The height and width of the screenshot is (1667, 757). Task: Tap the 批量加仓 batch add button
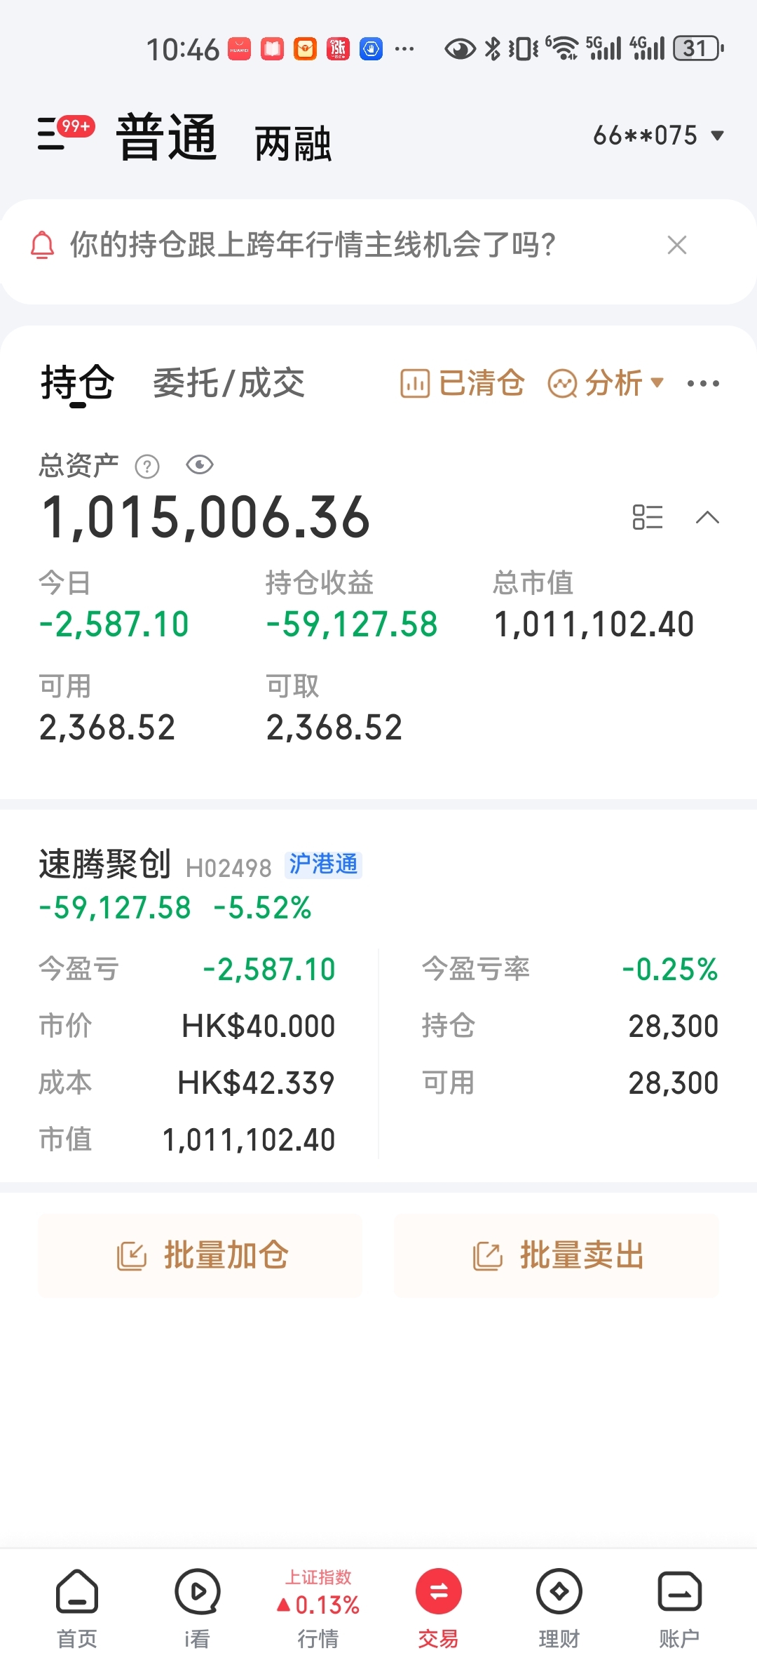[200, 1255]
